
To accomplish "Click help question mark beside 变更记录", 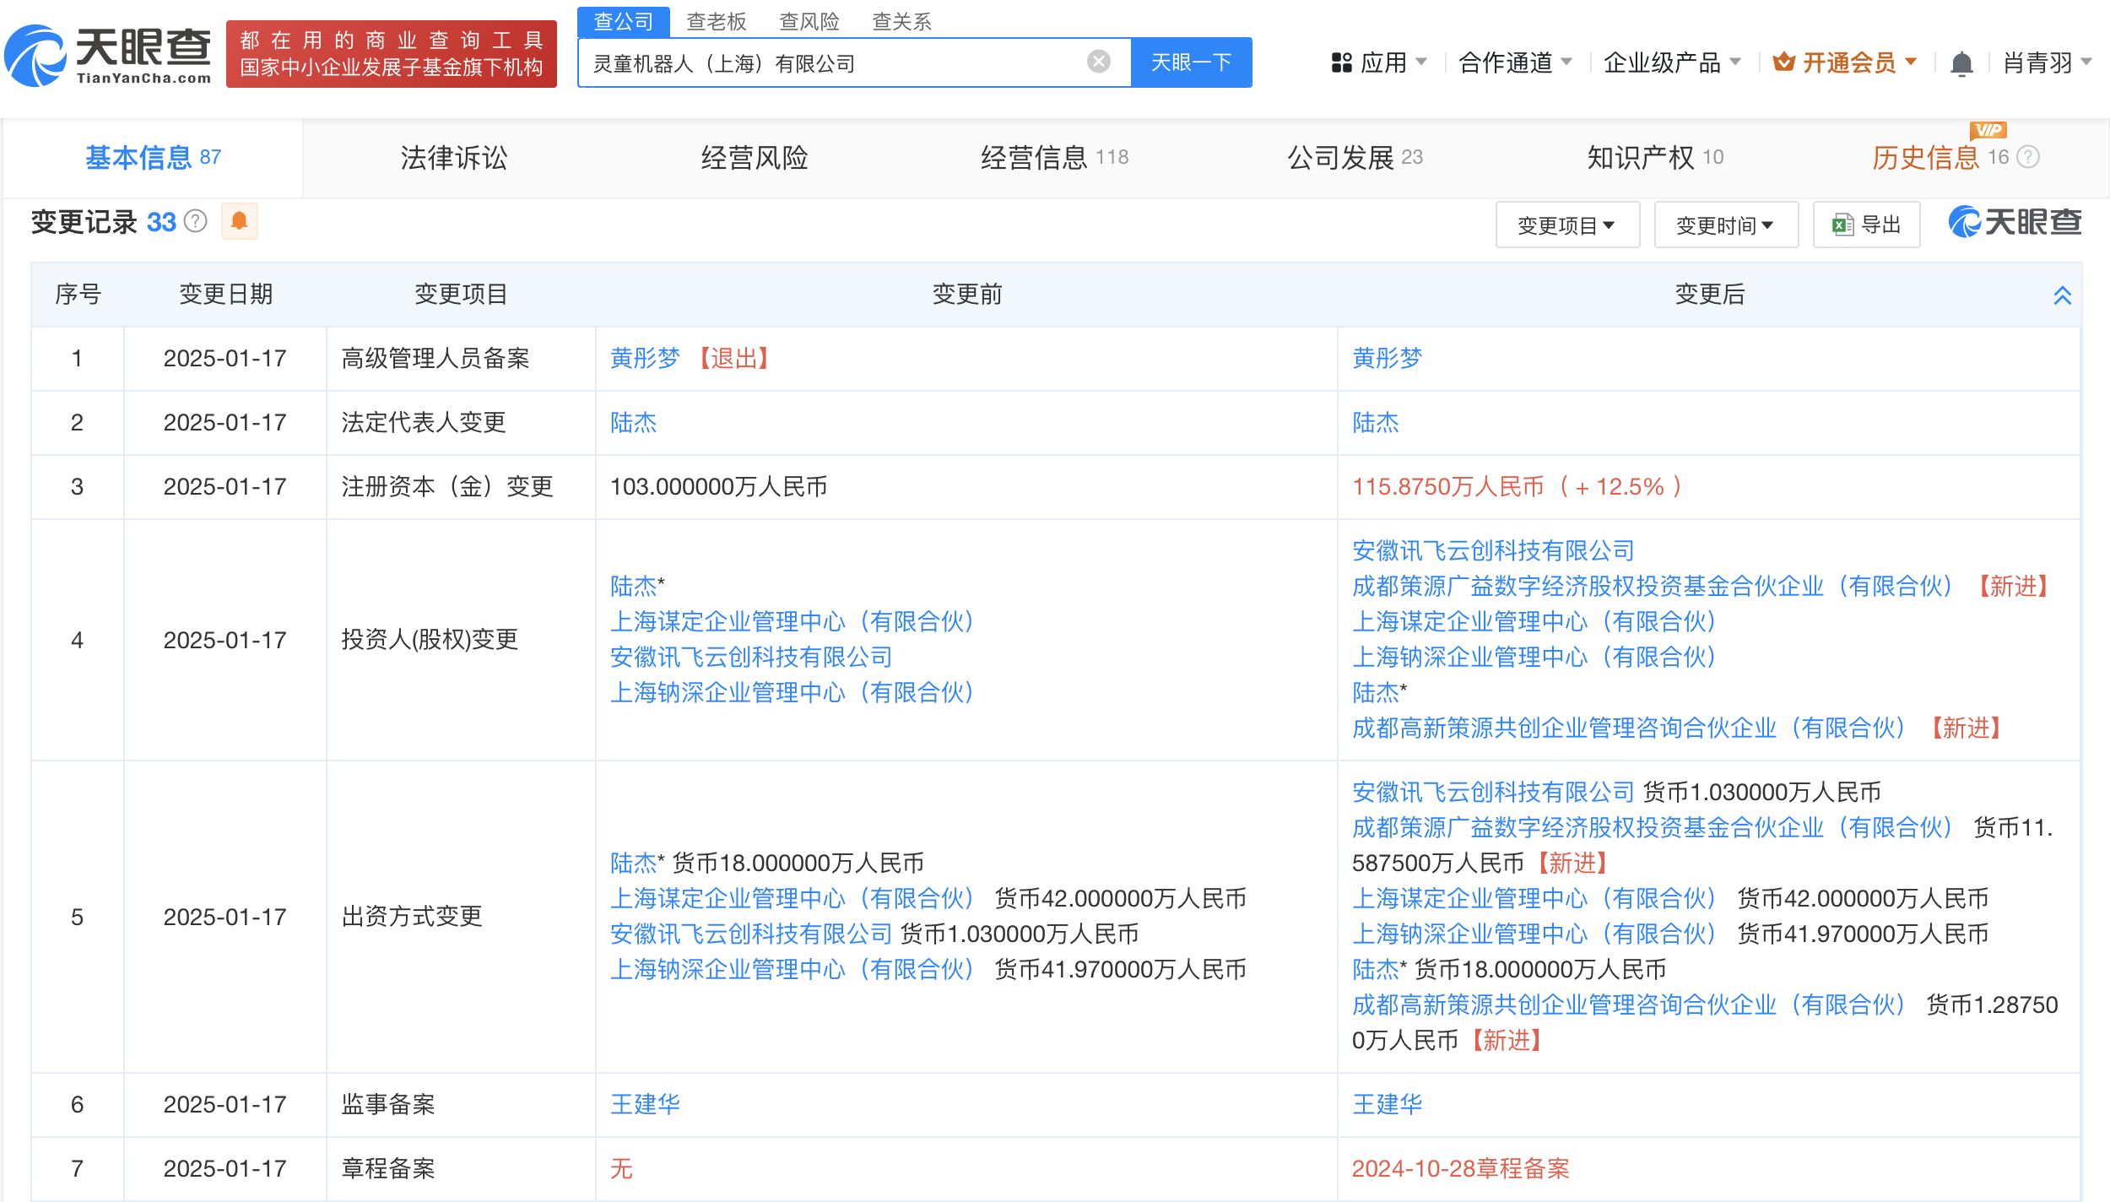I will point(196,221).
